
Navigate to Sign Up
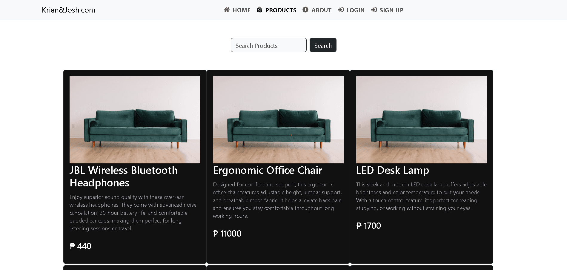coord(391,10)
